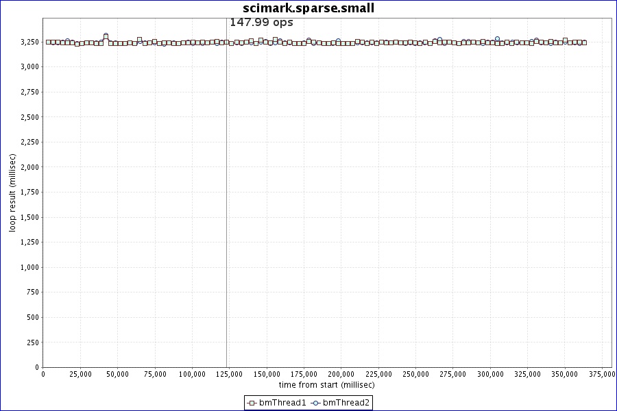This screenshot has width=617, height=411.
Task: Select the bmThread2 legend label
Action: click(346, 403)
